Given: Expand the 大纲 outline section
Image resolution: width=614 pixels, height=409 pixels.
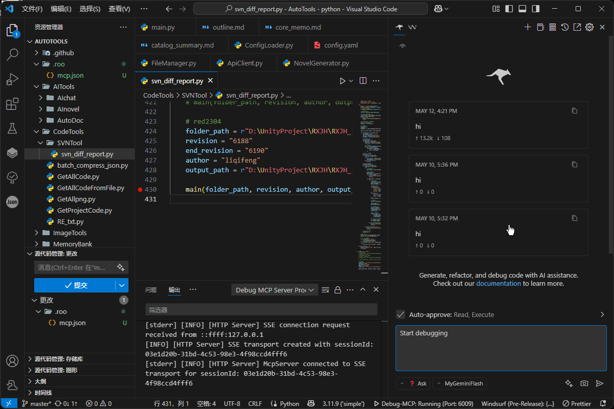Looking at the screenshot, I should [79, 381].
